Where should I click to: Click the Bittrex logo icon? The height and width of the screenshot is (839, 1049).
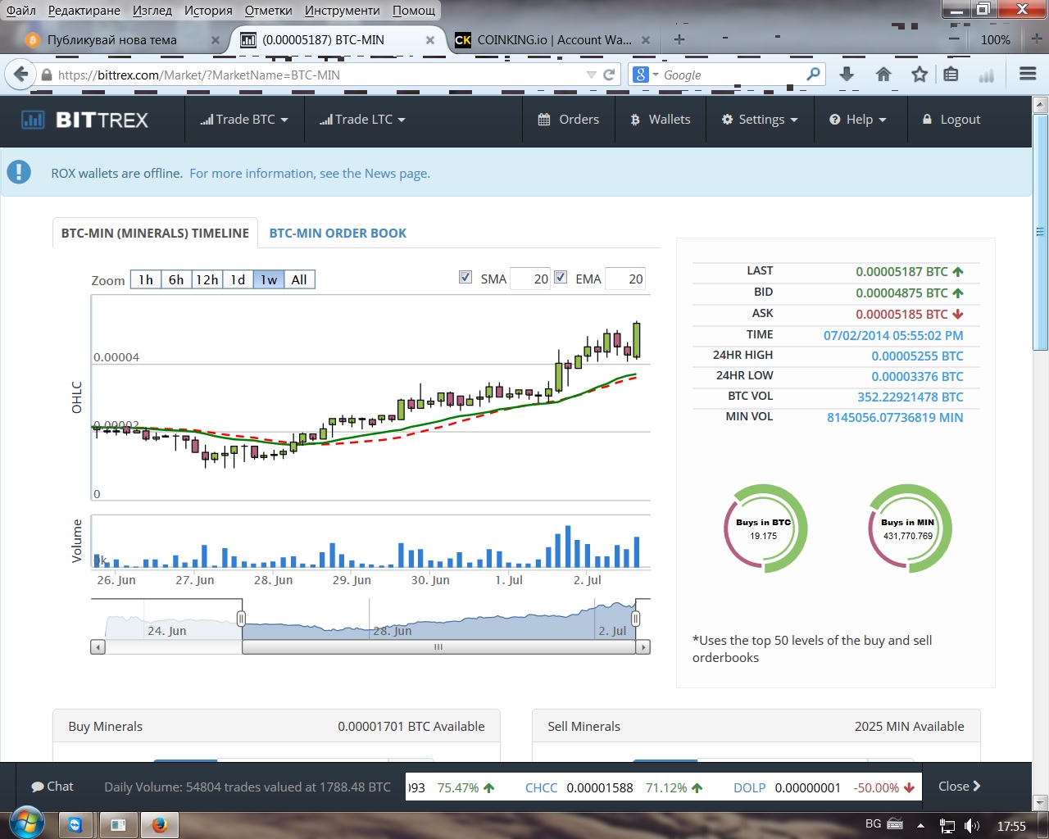point(33,120)
